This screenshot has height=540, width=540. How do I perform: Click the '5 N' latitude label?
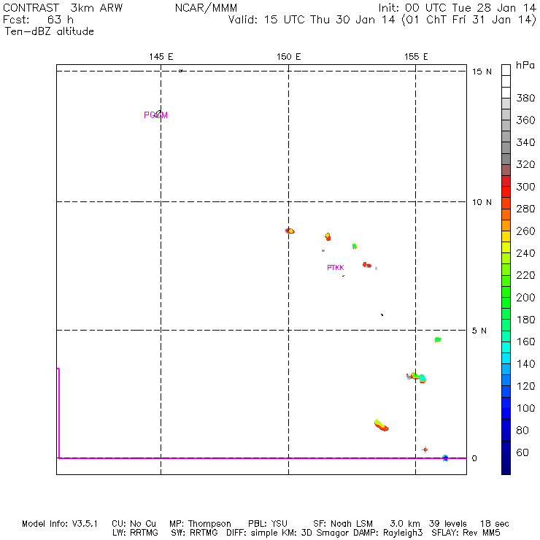point(479,331)
